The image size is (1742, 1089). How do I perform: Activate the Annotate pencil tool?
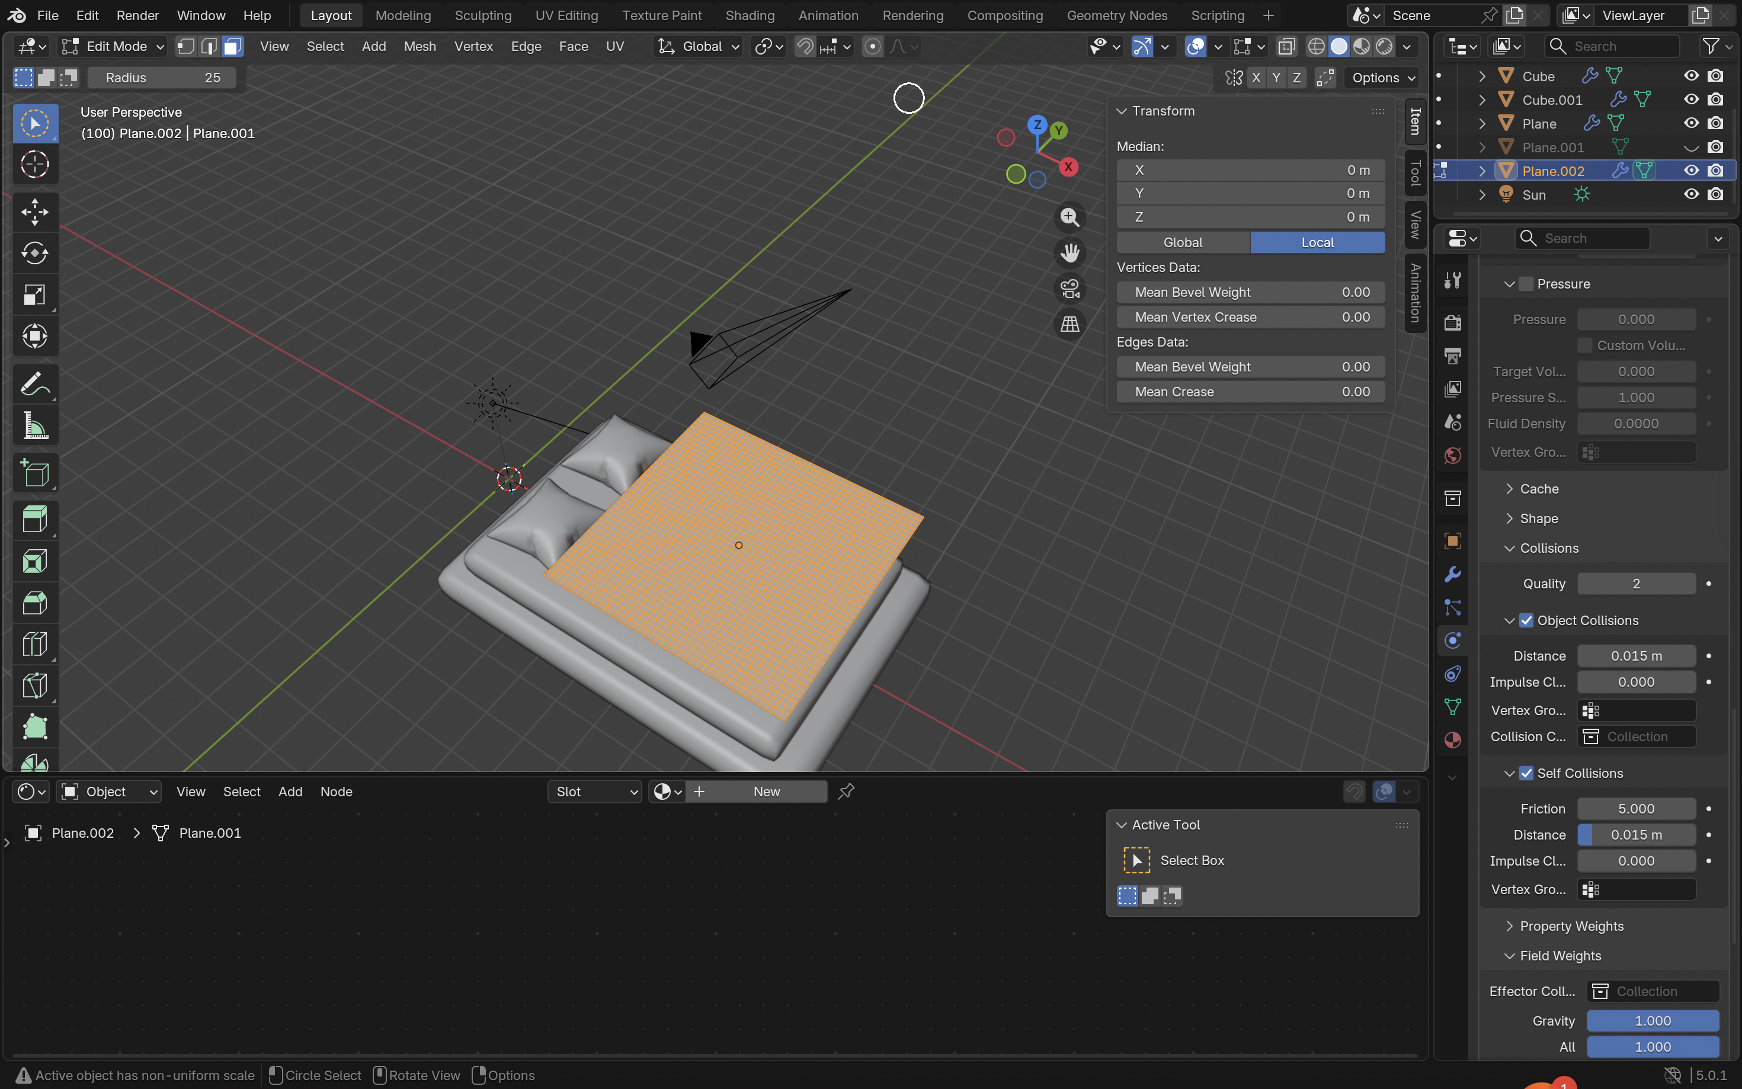tap(34, 384)
